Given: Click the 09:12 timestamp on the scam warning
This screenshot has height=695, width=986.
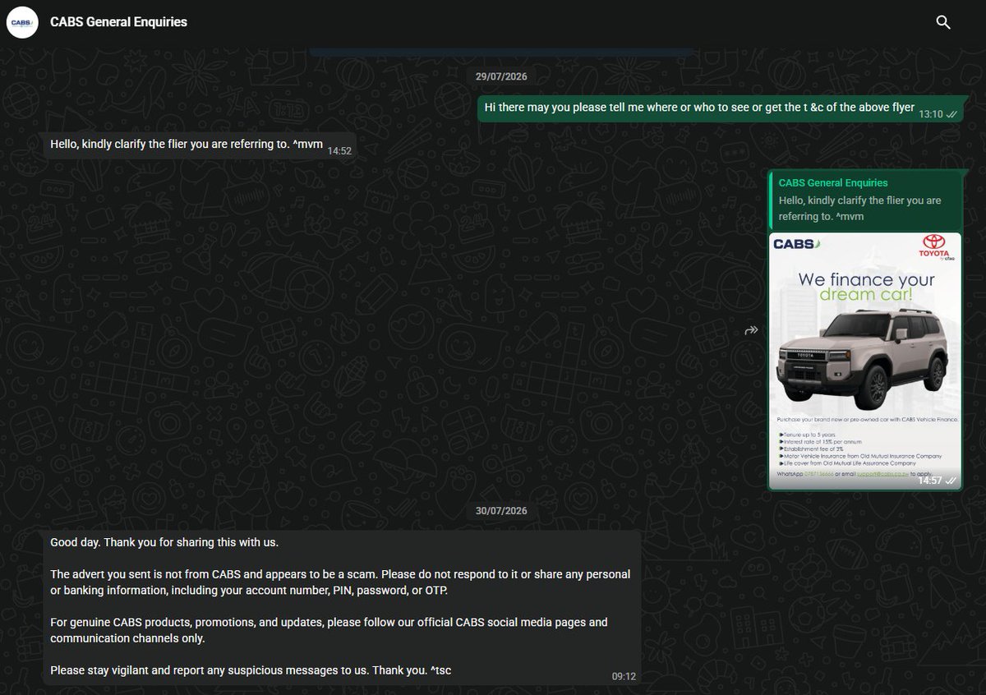Looking at the screenshot, I should pos(624,677).
